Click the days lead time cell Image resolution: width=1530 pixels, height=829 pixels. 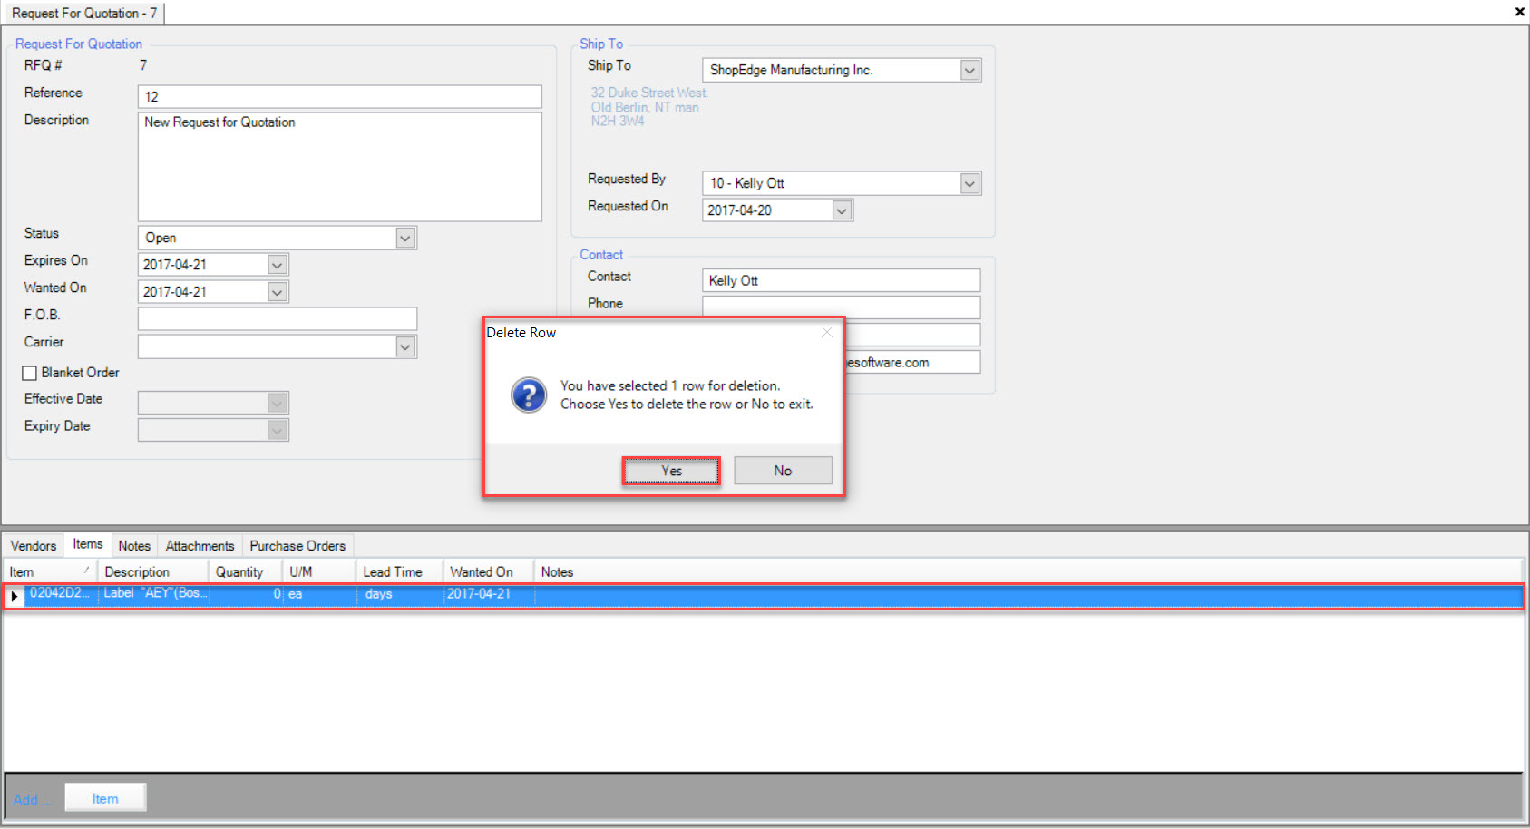400,594
